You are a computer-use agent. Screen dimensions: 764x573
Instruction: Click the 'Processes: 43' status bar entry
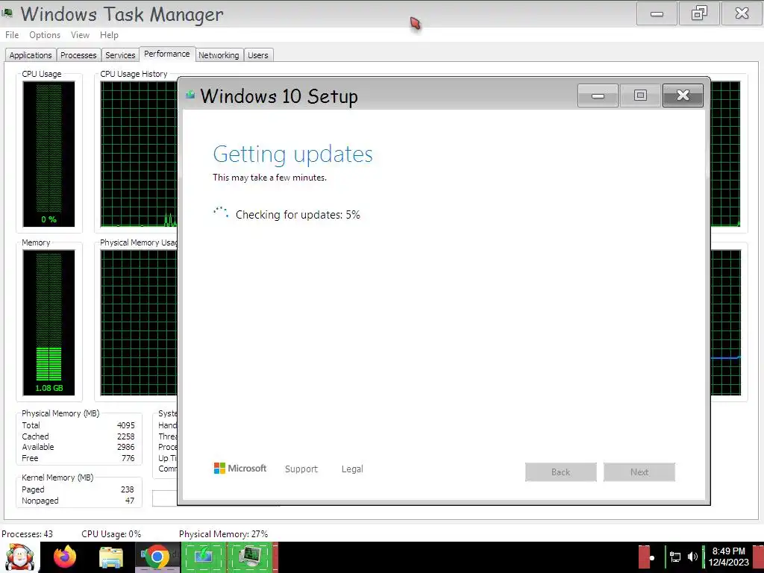tap(28, 534)
